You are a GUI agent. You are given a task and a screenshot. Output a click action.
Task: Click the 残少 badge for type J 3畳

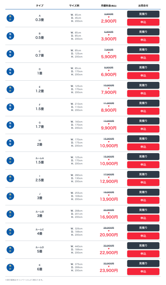[x=10, y=196]
